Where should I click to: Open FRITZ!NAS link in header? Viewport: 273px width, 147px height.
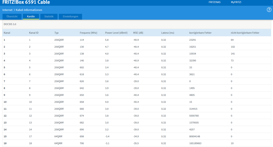point(215,2)
